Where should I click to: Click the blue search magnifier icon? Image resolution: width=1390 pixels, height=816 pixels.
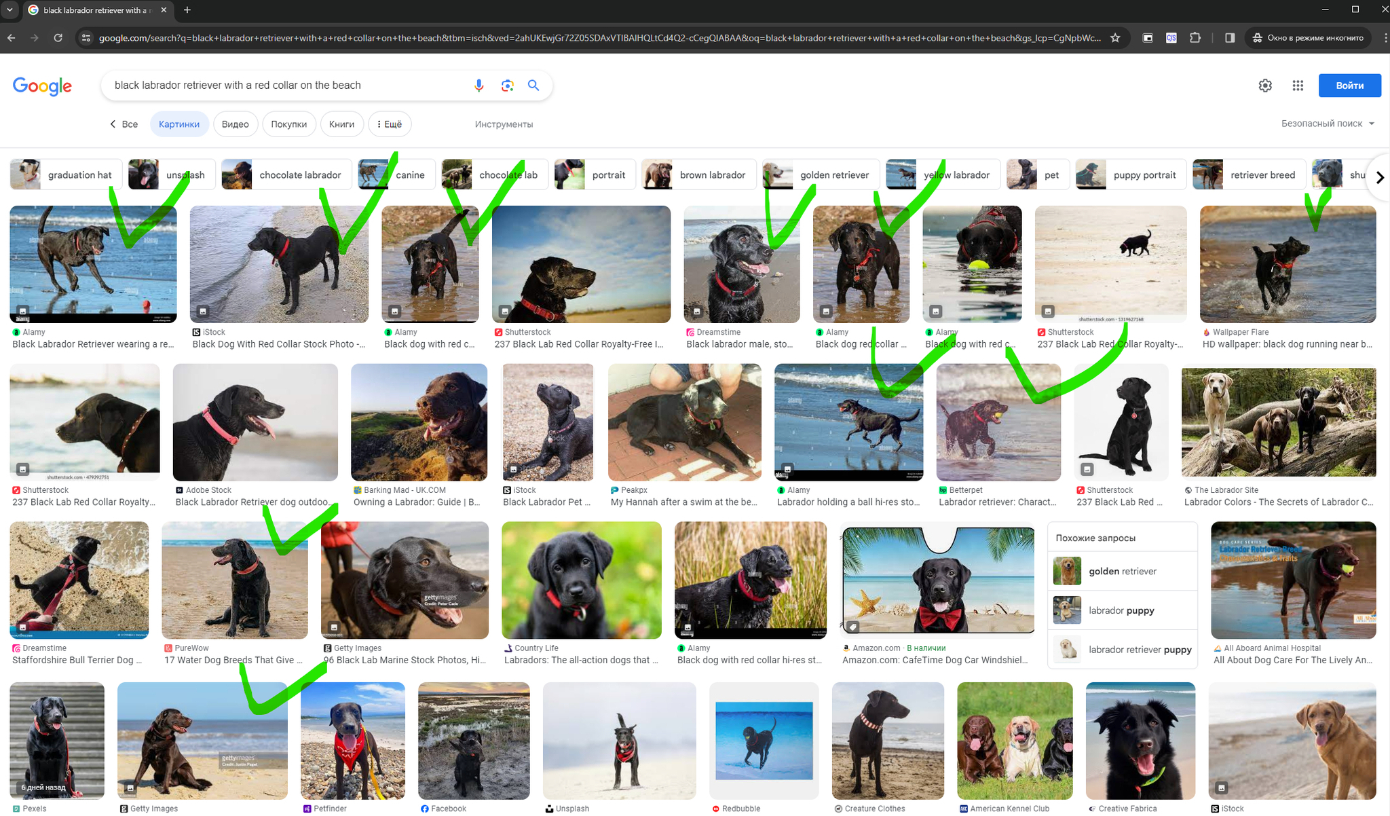click(x=533, y=86)
